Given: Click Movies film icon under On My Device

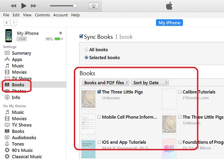Looking at the screenshot, I should point(7,119).
